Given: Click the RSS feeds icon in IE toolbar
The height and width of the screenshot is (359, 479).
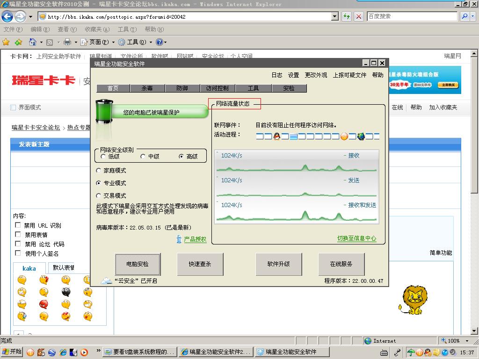Looking at the screenshot, I should (50, 43).
